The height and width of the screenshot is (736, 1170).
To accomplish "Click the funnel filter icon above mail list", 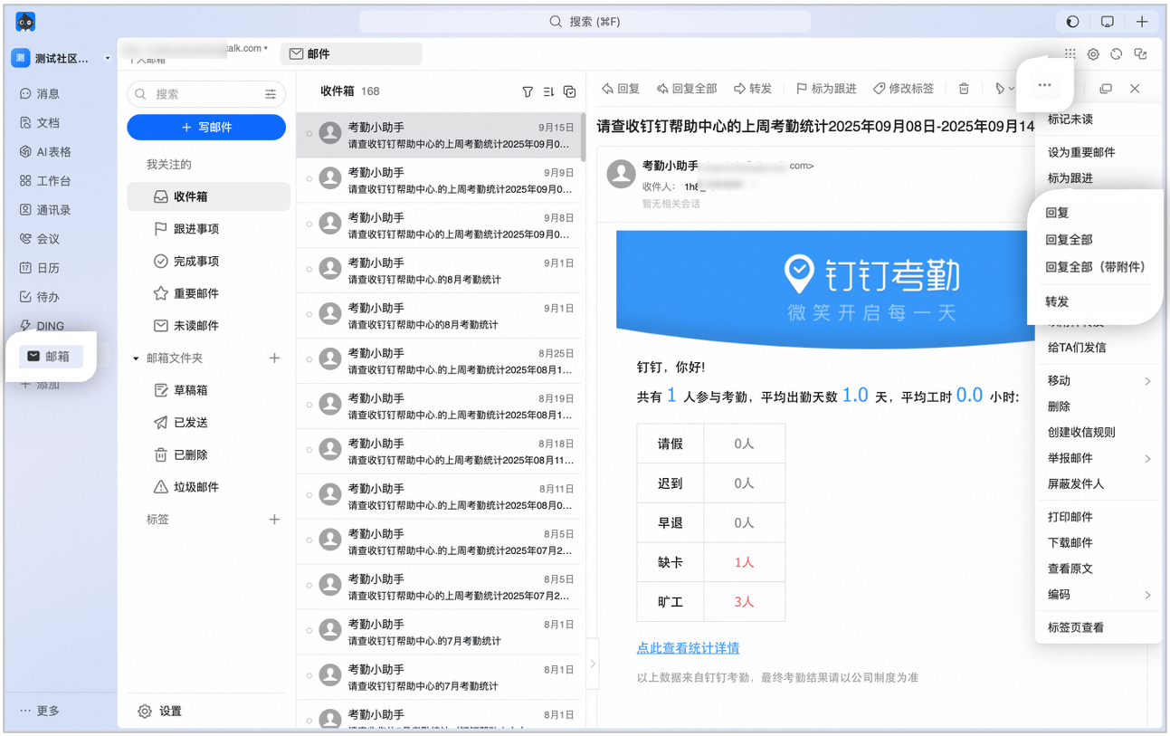I will (528, 91).
